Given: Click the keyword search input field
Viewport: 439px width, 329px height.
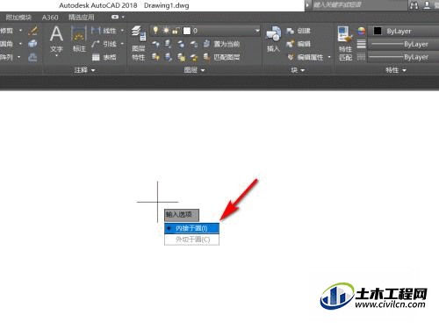Looking at the screenshot, I should coord(359,5).
